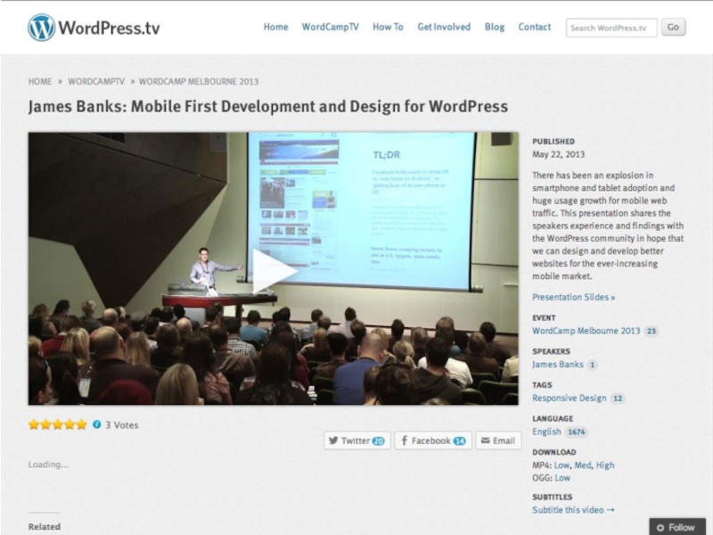Open the English language link

[546, 432]
